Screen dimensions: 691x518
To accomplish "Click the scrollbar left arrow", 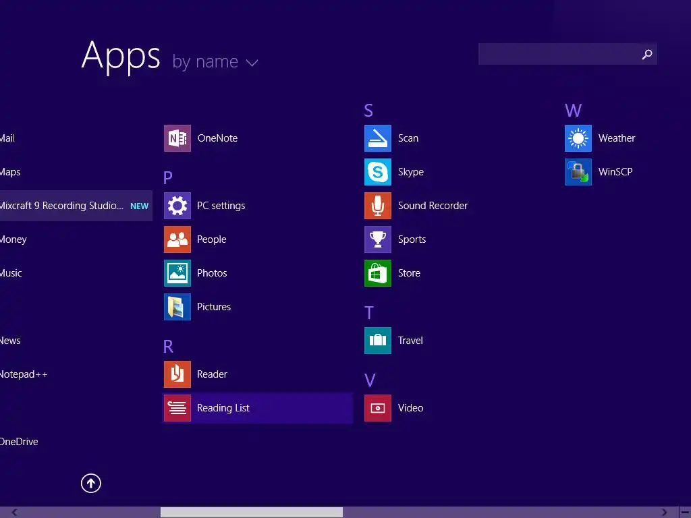I will click(15, 513).
